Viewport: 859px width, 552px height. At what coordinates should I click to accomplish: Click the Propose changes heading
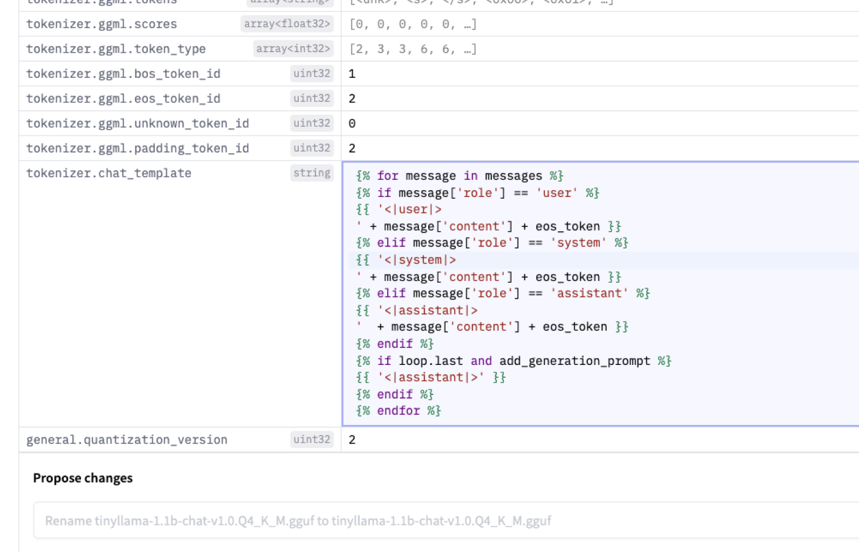pyautogui.click(x=83, y=478)
